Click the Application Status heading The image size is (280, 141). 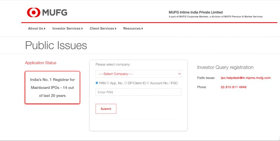pos(40,63)
